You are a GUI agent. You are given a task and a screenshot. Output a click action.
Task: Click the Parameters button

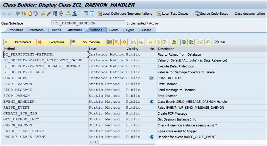point(20,42)
